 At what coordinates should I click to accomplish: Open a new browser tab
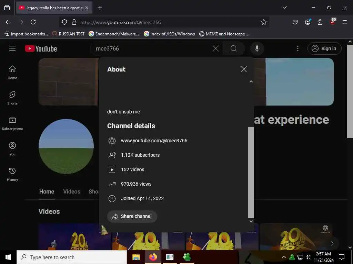click(x=100, y=8)
